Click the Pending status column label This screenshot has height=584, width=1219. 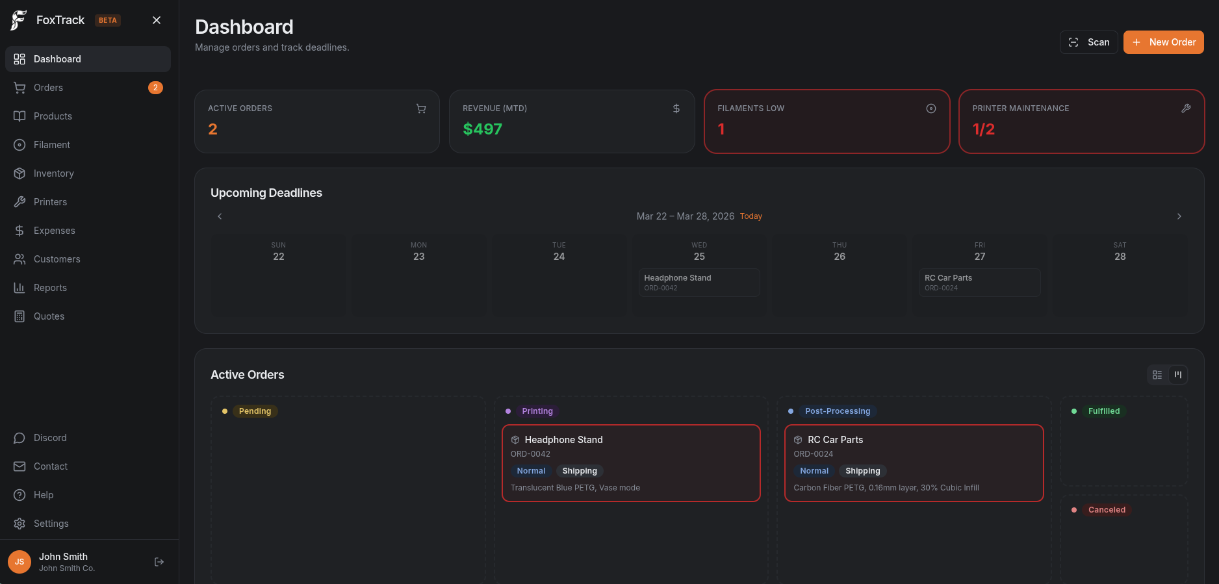(x=255, y=411)
